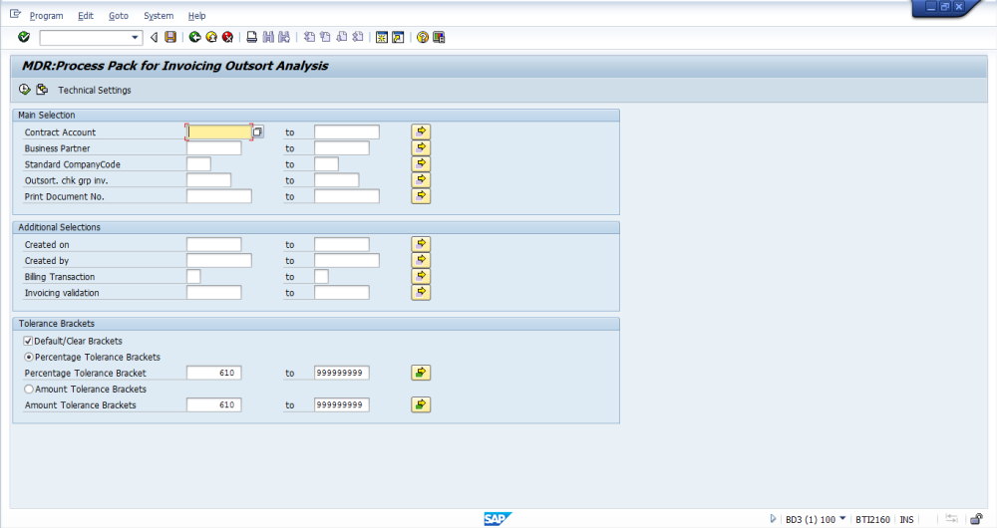This screenshot has width=997, height=528.
Task: Select the Percentage Tolerance Brackets radio button
Action: coord(29,357)
